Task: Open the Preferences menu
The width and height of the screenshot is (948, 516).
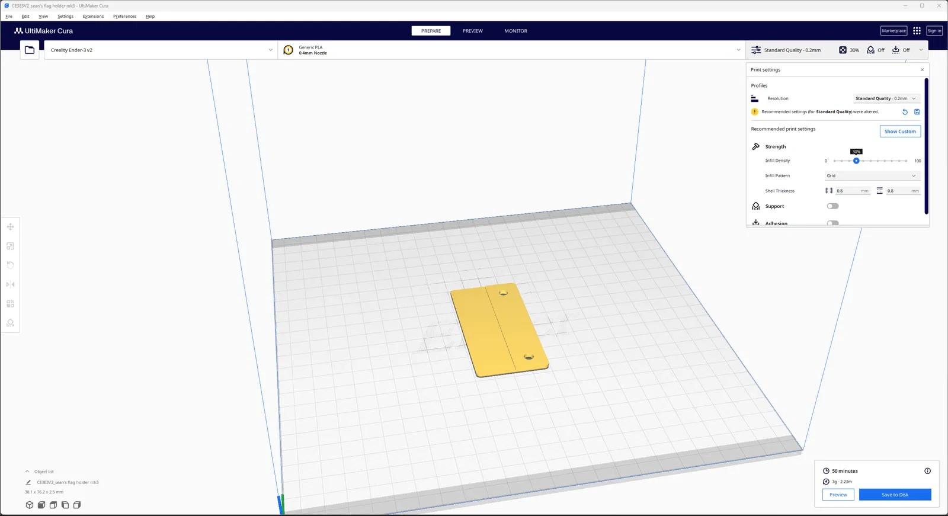Action: coord(124,17)
